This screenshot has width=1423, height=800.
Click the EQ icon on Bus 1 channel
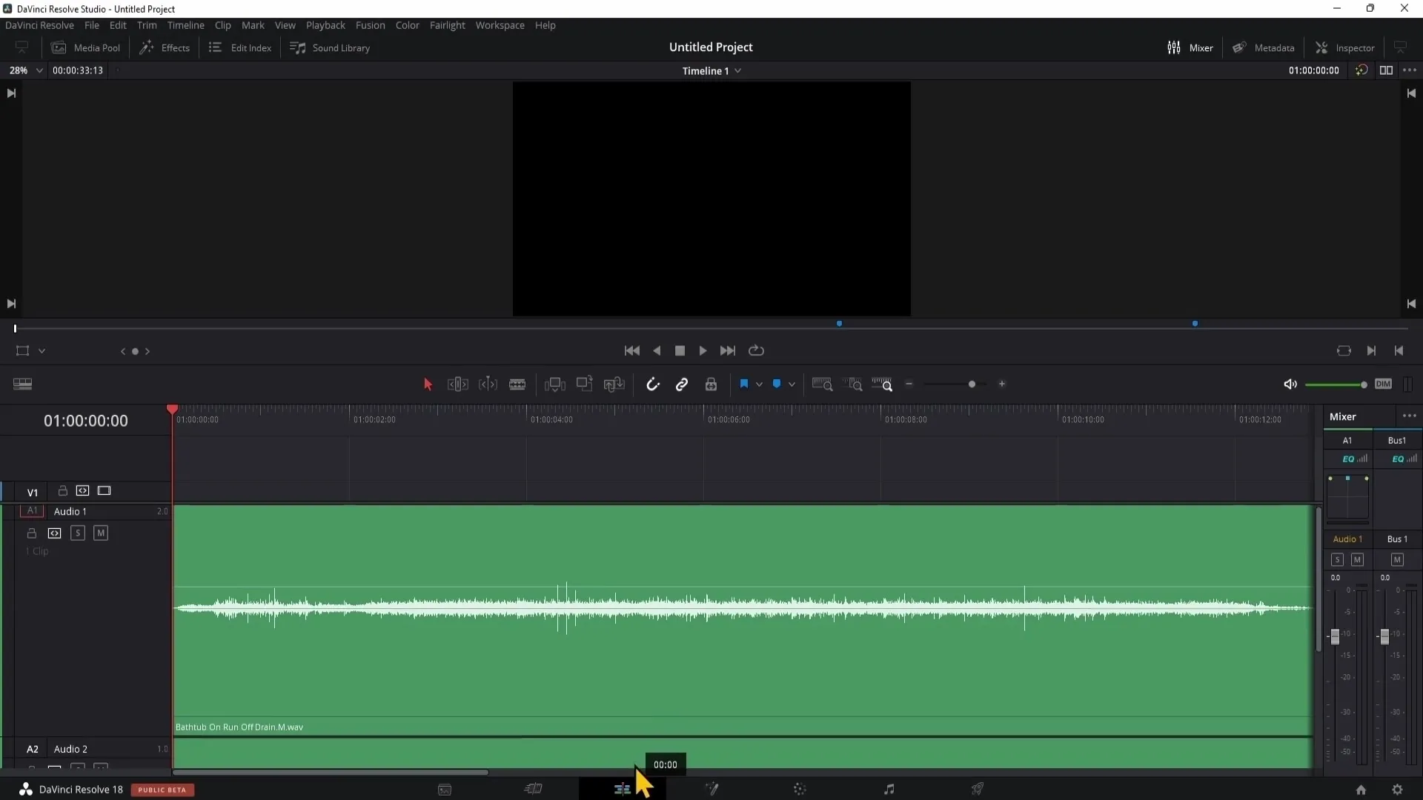1389,459
